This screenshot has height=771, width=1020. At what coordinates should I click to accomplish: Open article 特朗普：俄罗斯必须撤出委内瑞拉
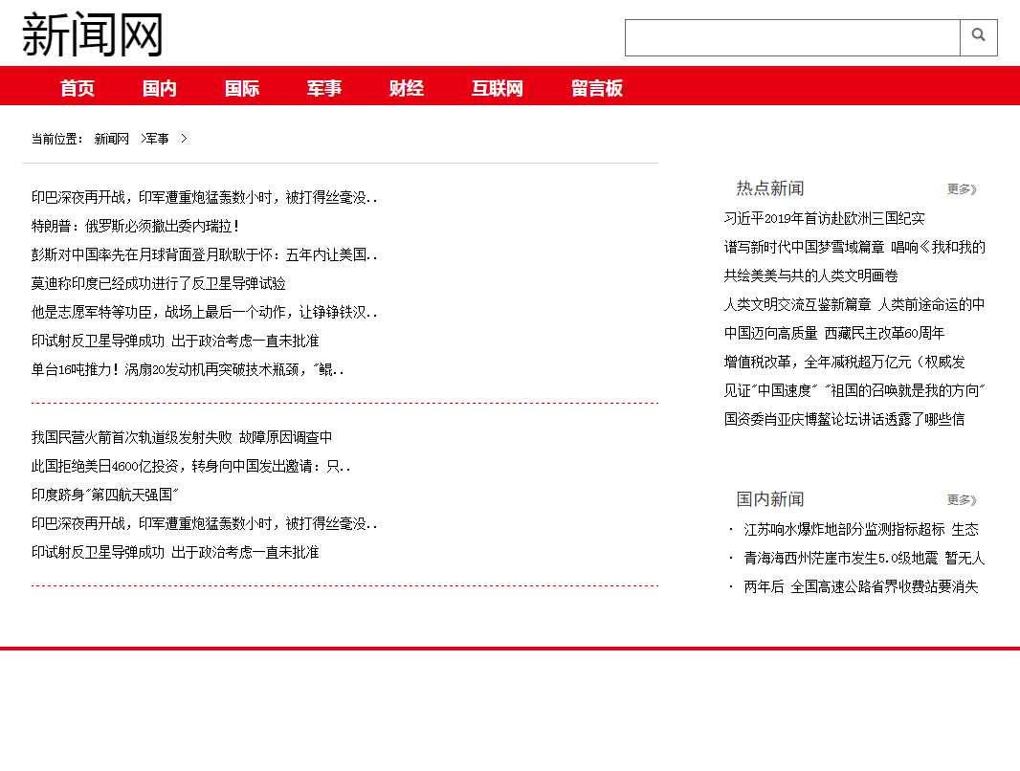pyautogui.click(x=136, y=227)
